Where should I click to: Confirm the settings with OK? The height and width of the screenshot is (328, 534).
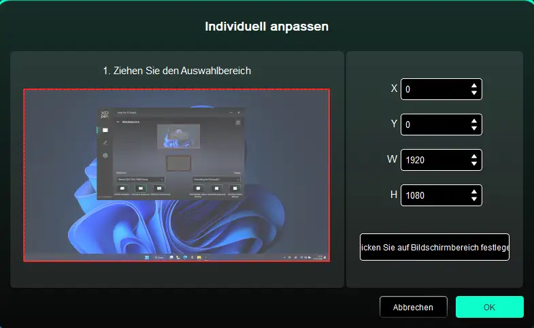pyautogui.click(x=489, y=307)
